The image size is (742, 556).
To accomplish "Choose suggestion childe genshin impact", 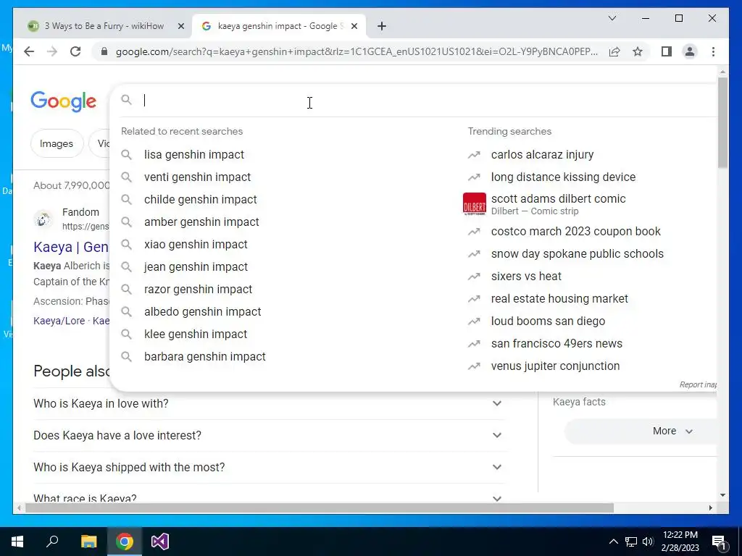I will click(200, 200).
